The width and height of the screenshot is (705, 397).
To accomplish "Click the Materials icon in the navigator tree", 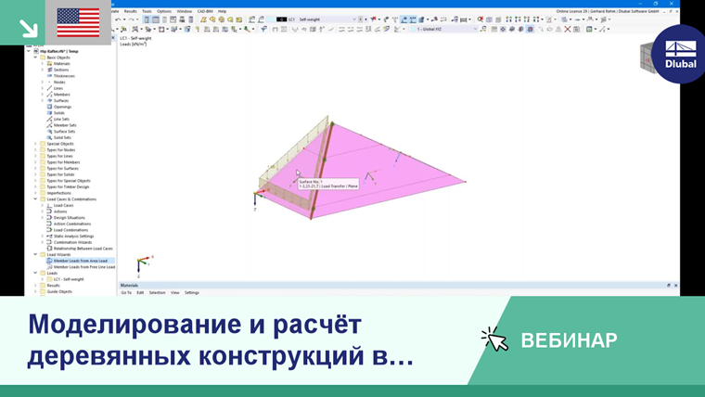I will (x=49, y=64).
